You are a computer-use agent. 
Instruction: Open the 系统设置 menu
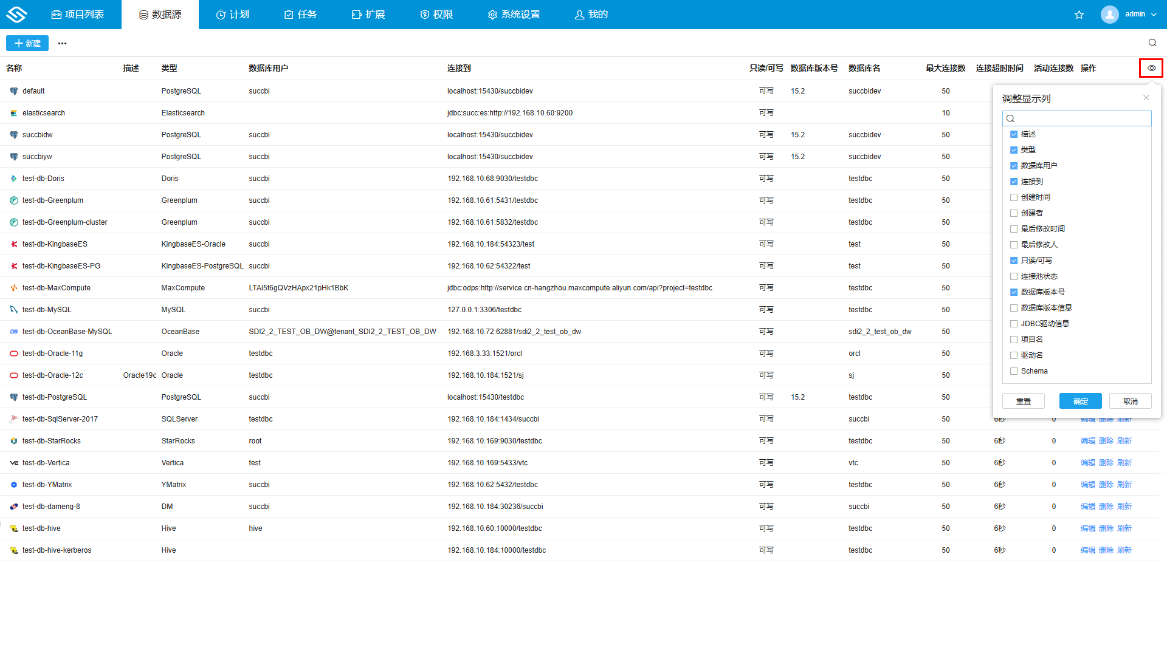(x=514, y=15)
